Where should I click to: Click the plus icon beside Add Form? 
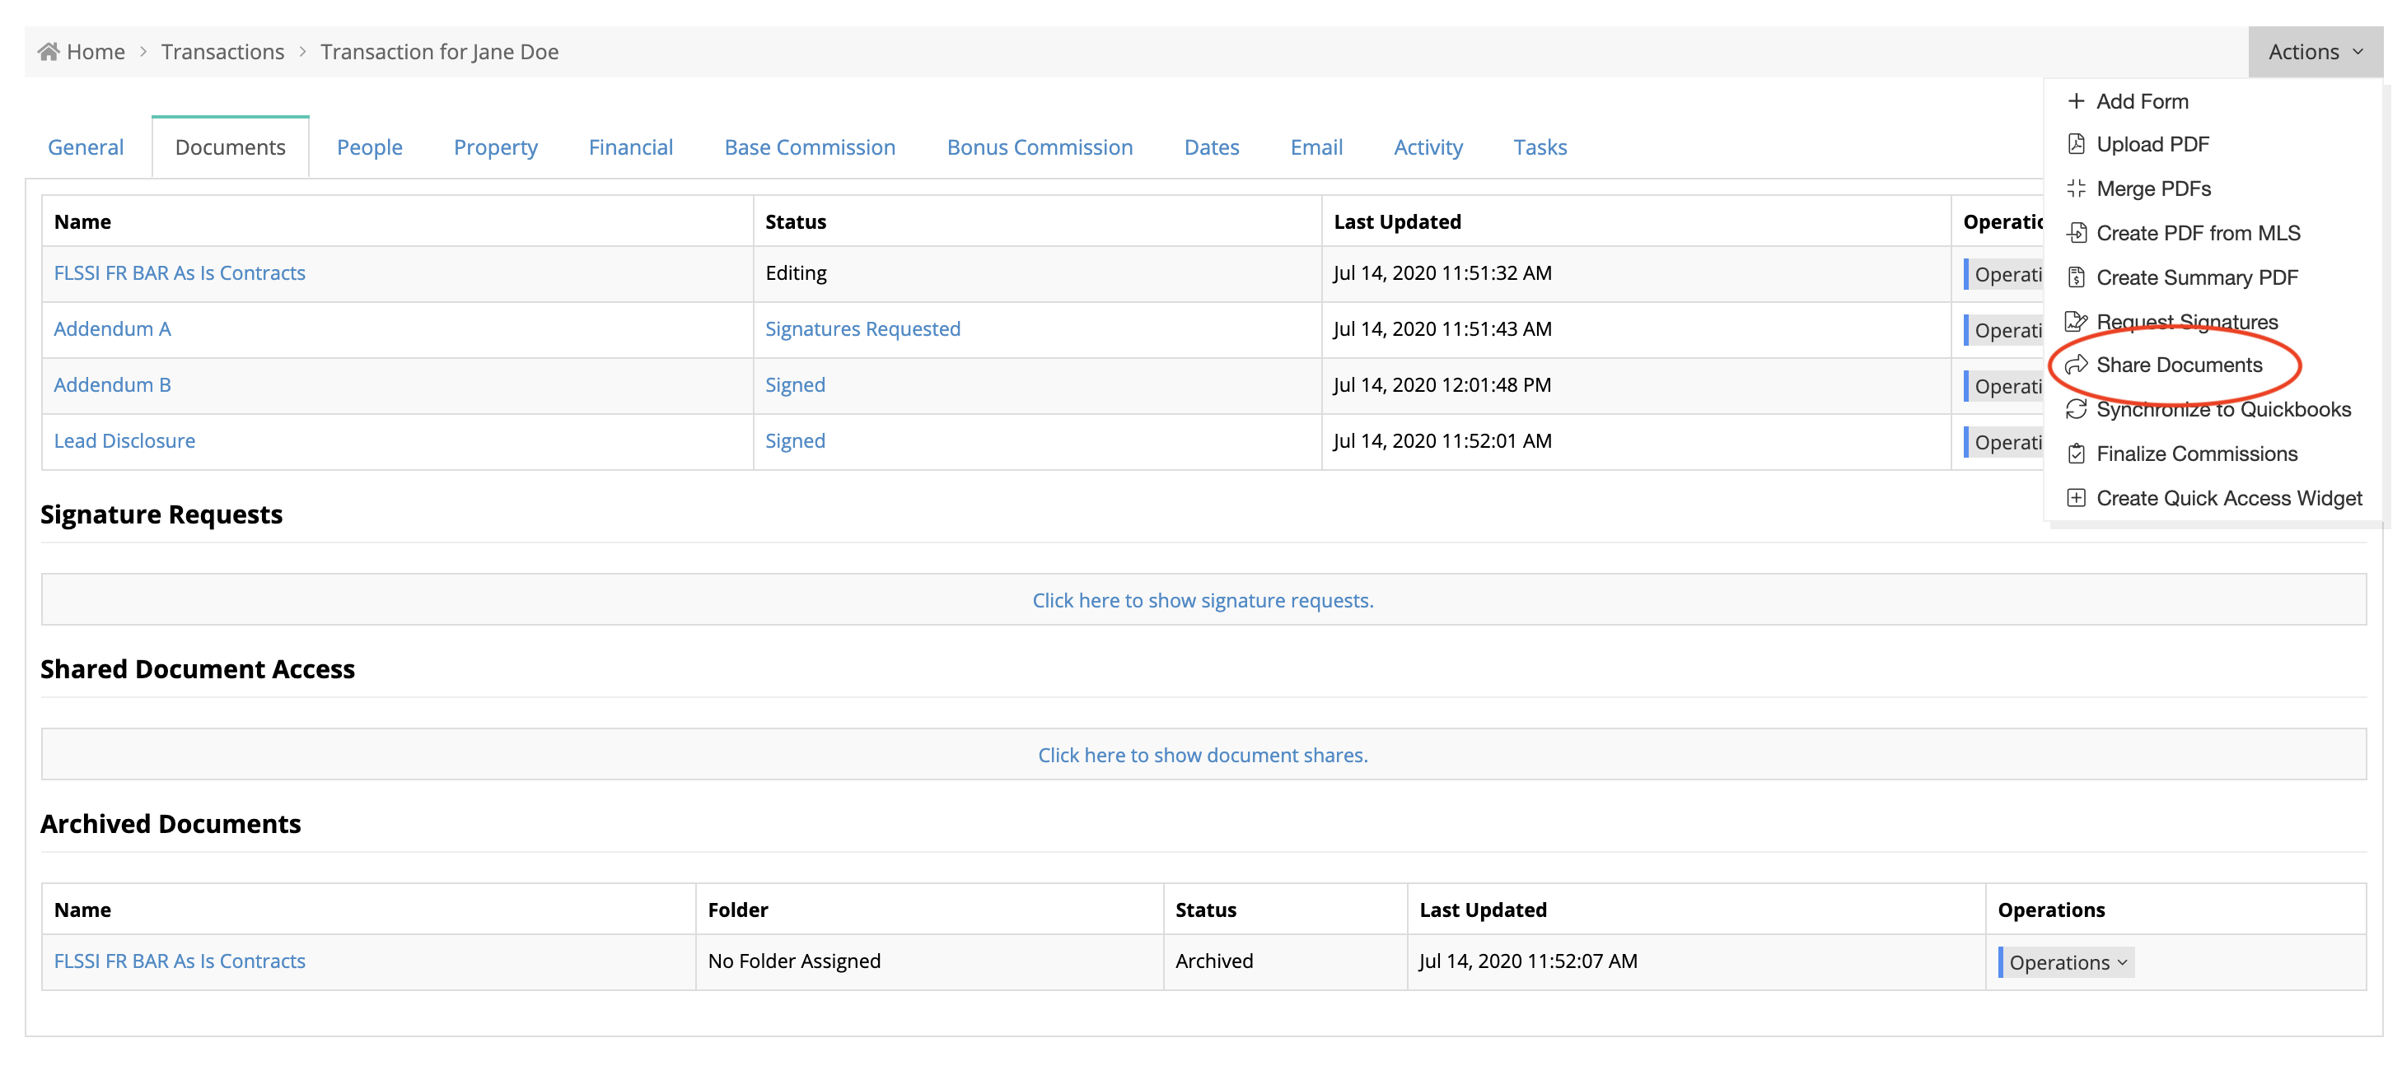click(x=2076, y=100)
